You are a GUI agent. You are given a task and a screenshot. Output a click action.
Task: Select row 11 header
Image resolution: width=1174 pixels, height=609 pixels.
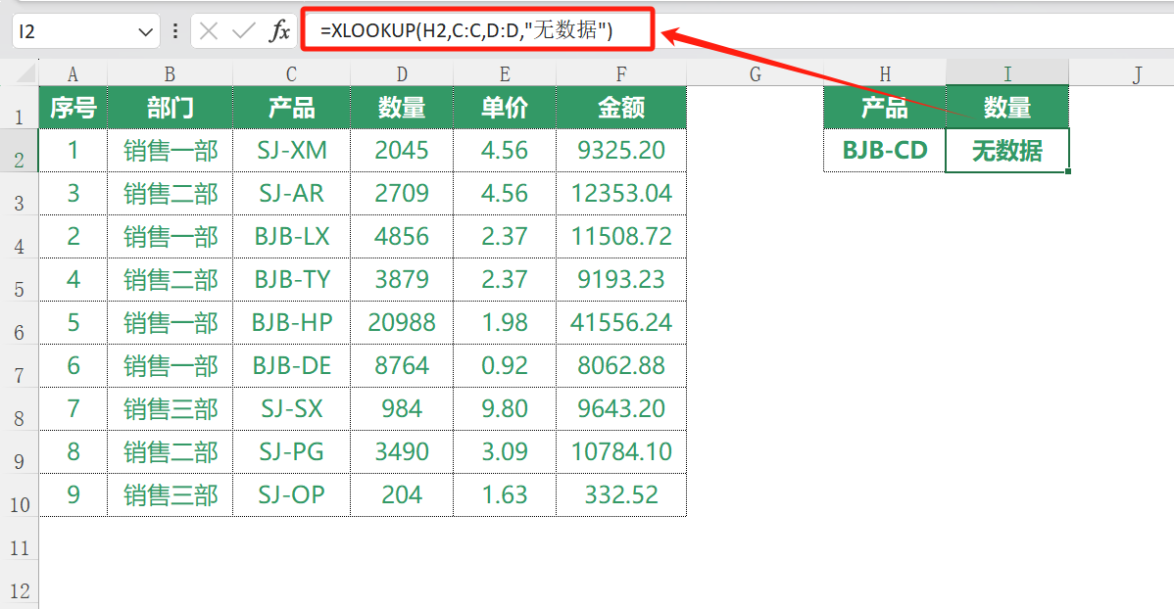coord(19,539)
